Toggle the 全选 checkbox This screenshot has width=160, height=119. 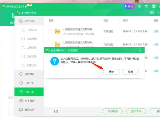tap(50, 111)
